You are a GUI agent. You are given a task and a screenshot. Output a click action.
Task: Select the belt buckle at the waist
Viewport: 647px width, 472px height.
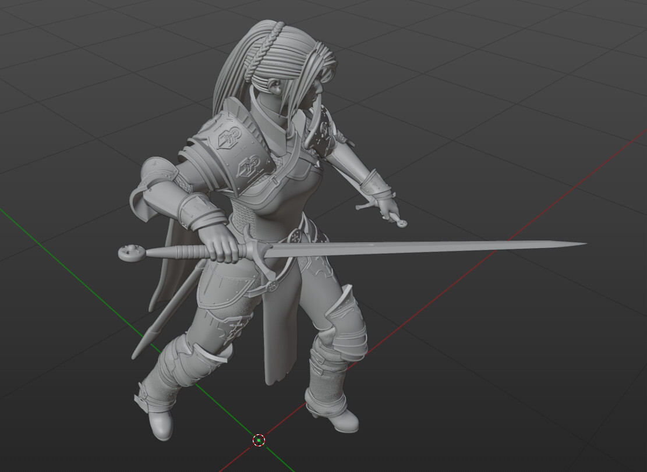click(x=294, y=236)
